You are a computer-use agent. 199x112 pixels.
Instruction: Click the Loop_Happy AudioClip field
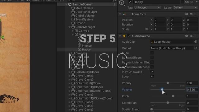click(172, 42)
